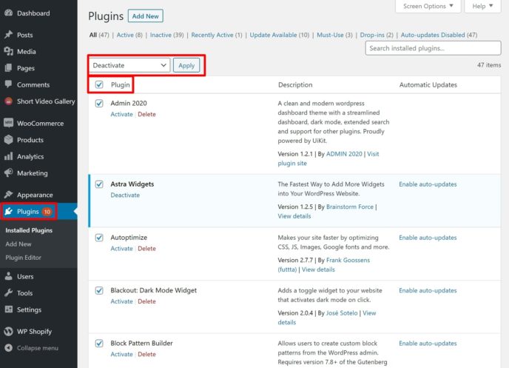Delete Blackout: Dark Mode Widget plugin
Screen dimensions: 509x368
146,301
